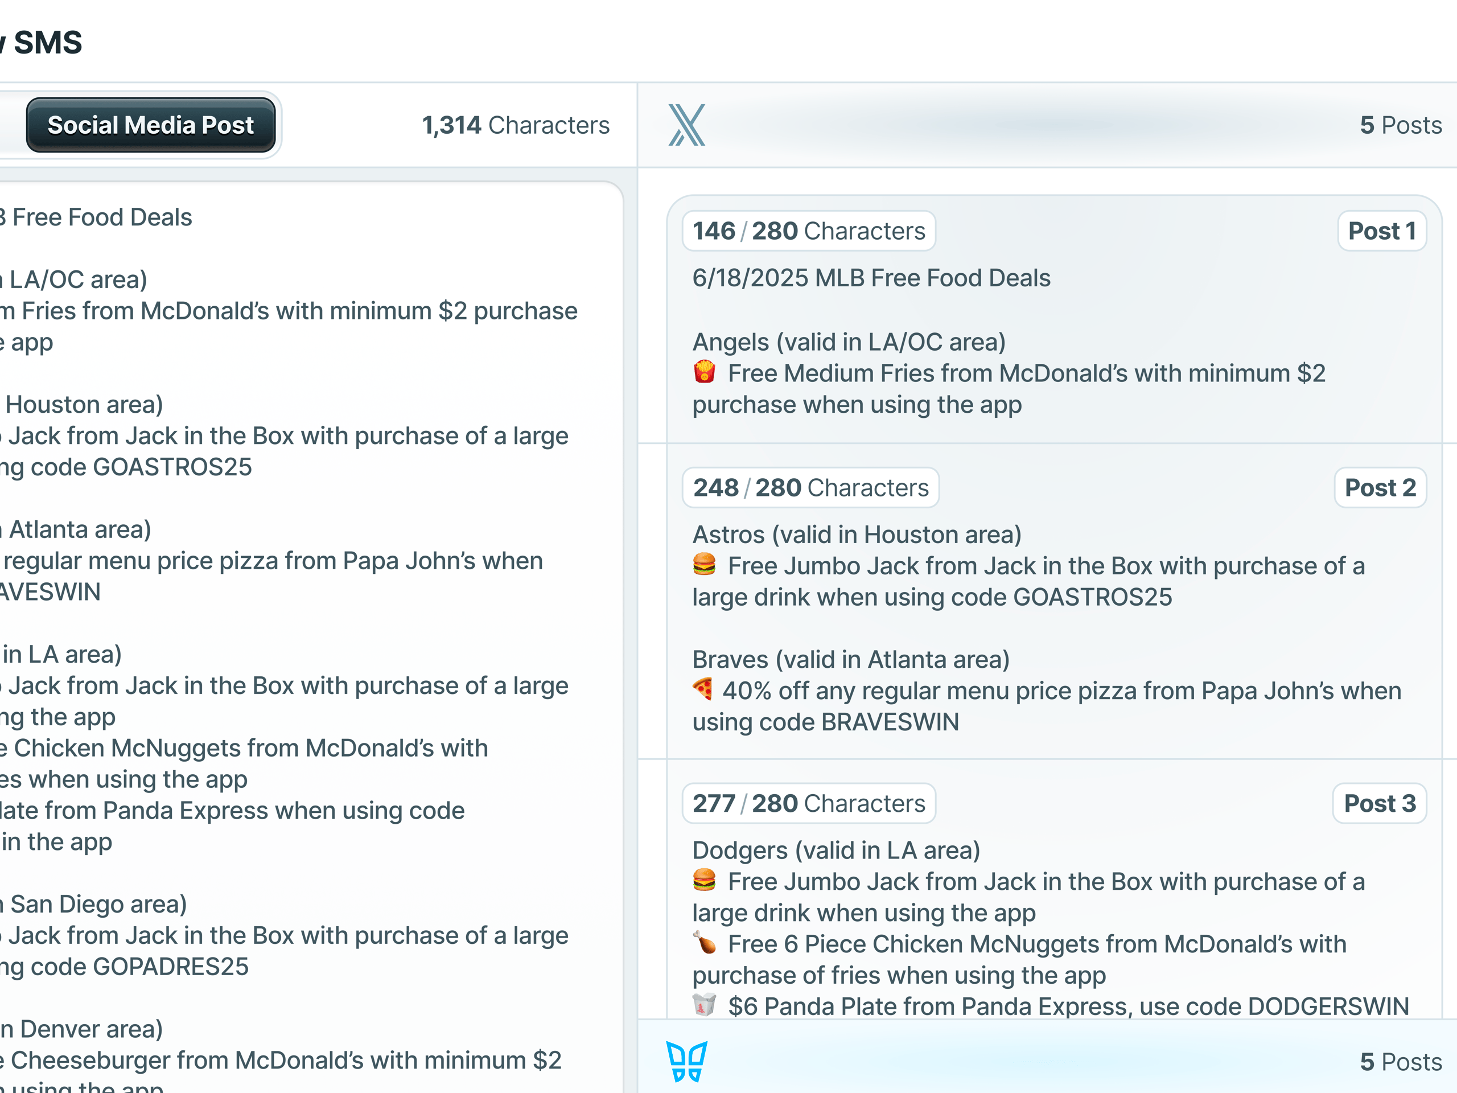
Task: Click the '$6 Panda Plate' line in Post 3
Action: pyautogui.click(x=1051, y=1006)
